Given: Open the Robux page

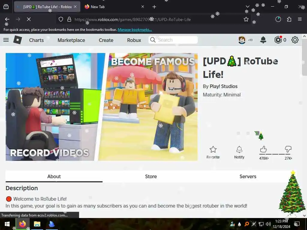Looking at the screenshot, I should click(134, 40).
